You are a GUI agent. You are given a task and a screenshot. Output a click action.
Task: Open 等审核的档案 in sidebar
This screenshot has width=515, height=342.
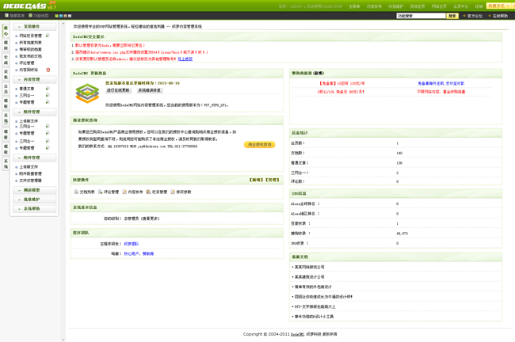click(30, 50)
